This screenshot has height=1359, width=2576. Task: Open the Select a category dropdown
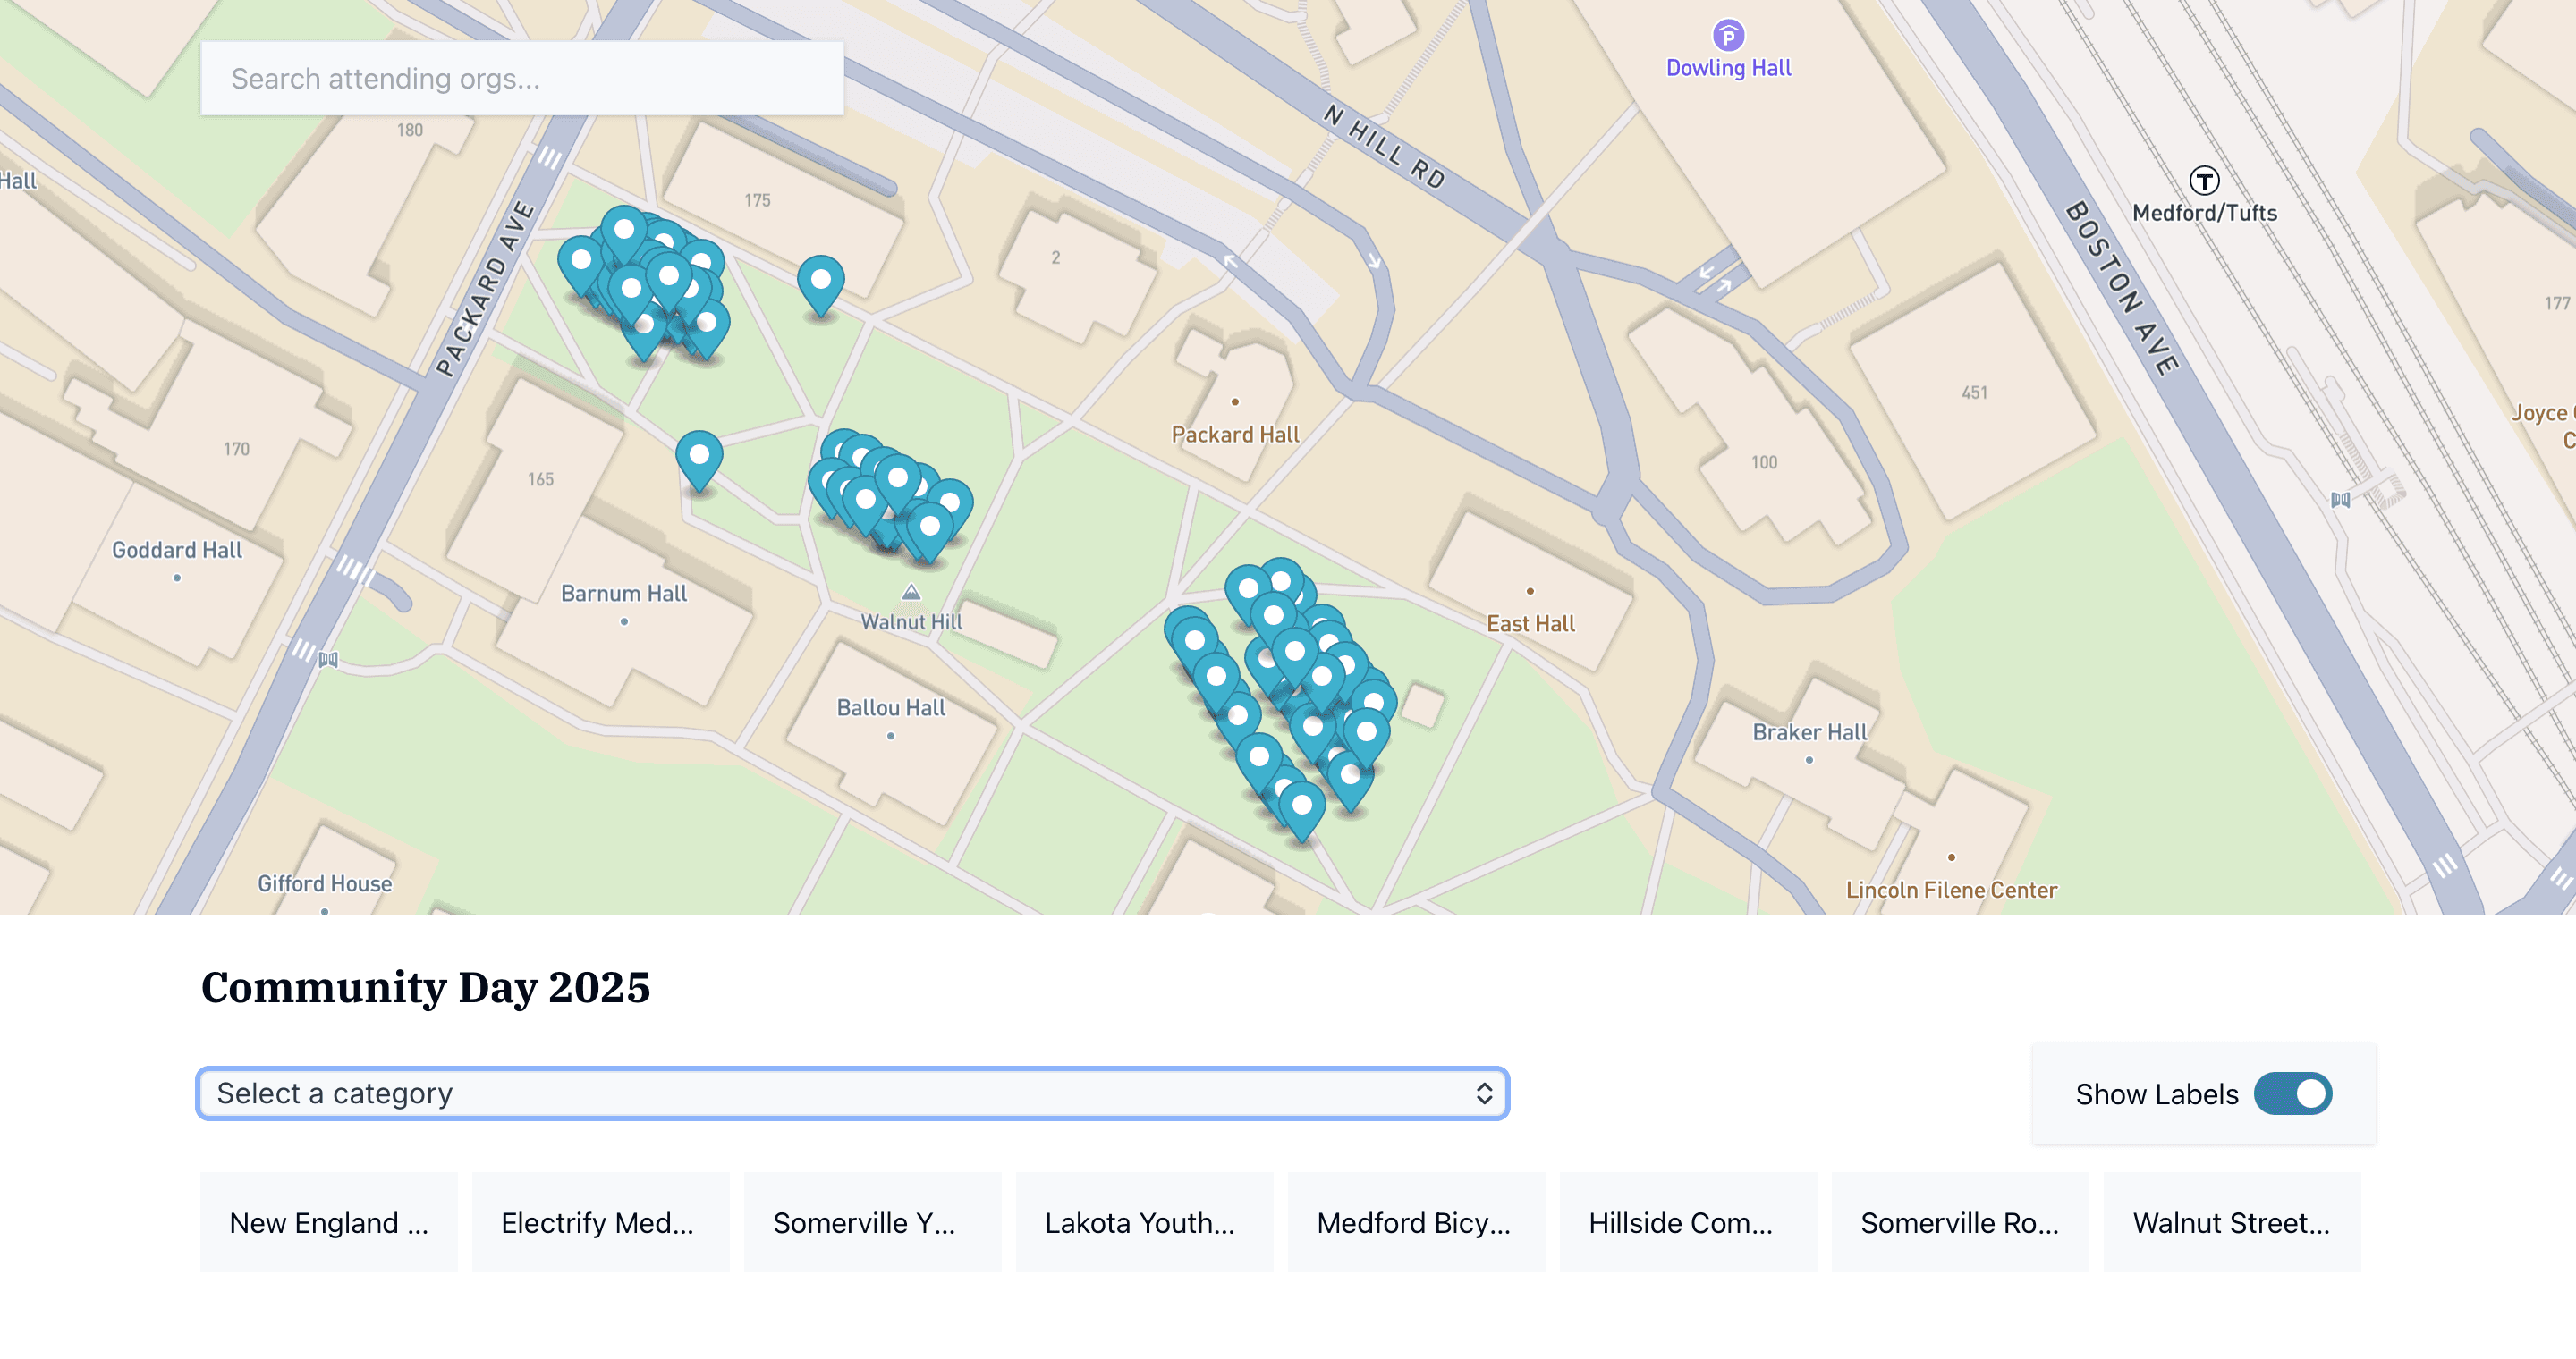852,1093
